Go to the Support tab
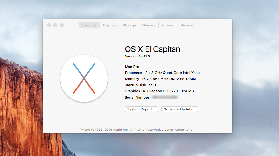Image resolution: width=279 pixels, height=156 pixels. click(168, 25)
